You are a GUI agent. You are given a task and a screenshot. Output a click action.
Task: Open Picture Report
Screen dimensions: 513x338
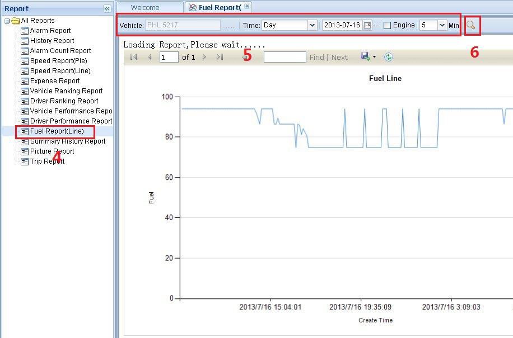coord(52,151)
